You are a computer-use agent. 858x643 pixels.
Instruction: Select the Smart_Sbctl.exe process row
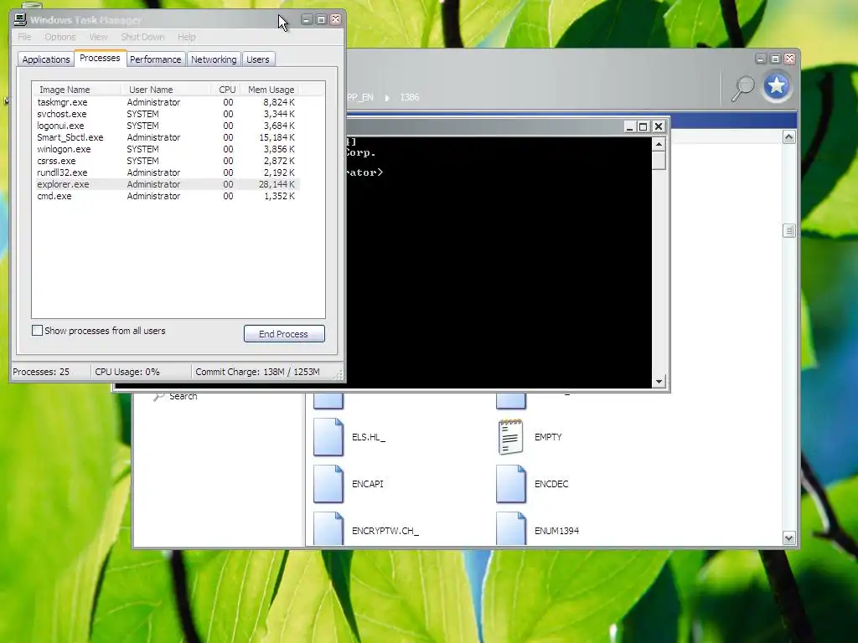pos(168,137)
